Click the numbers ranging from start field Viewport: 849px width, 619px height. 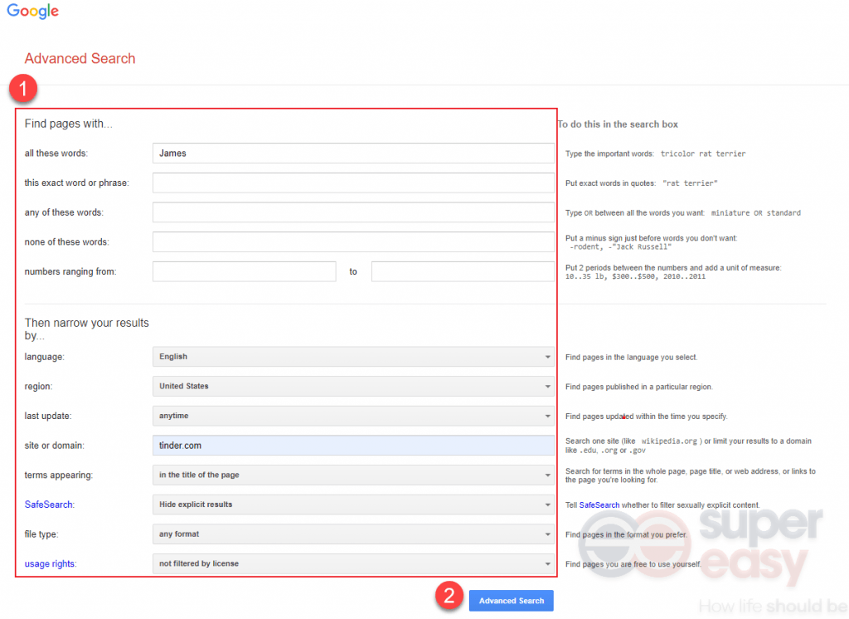pyautogui.click(x=245, y=271)
